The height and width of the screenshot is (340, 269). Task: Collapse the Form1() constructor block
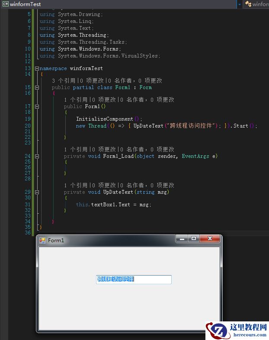click(37, 106)
